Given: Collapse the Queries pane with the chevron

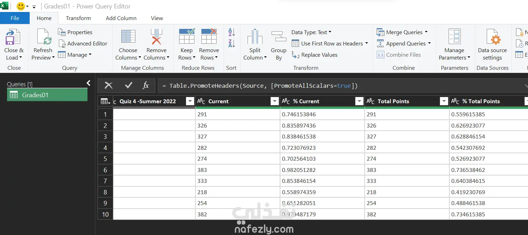Looking at the screenshot, I should (89, 83).
